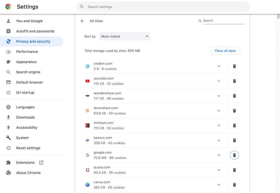The width and height of the screenshot is (280, 193).
Task: Click the "All sites" heading text
Action: [x=96, y=21]
